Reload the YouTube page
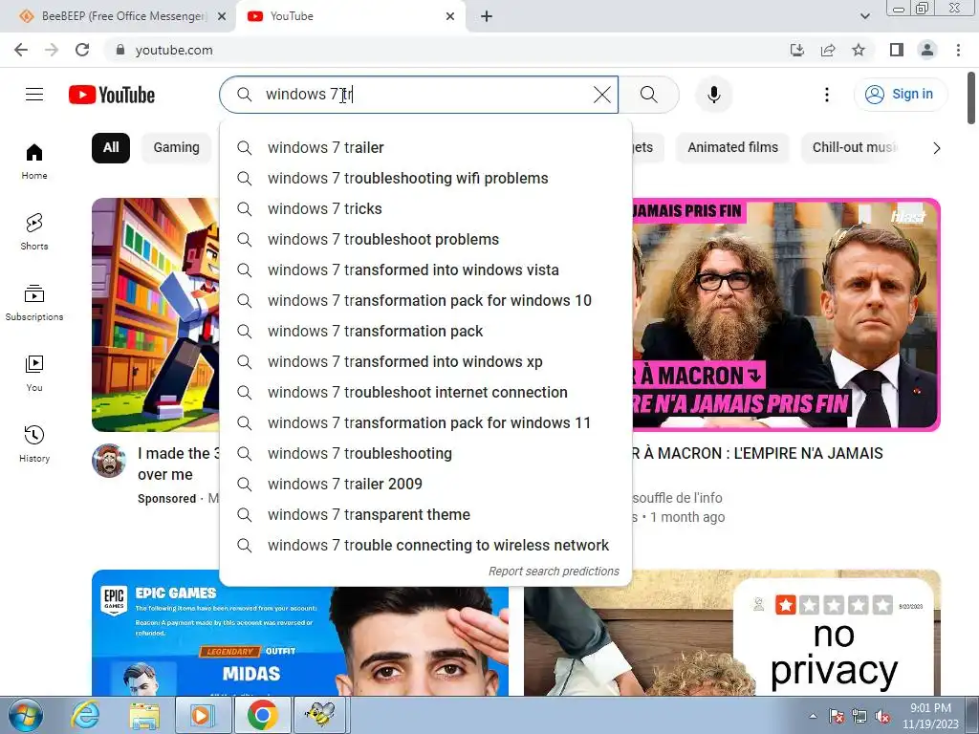The image size is (979, 734). pos(82,50)
